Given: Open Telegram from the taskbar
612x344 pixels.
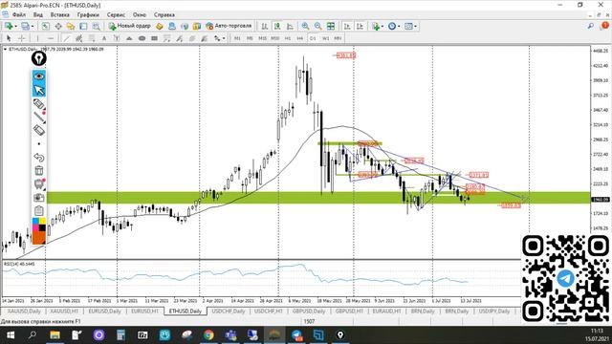Looking at the screenshot, I should coord(296,335).
